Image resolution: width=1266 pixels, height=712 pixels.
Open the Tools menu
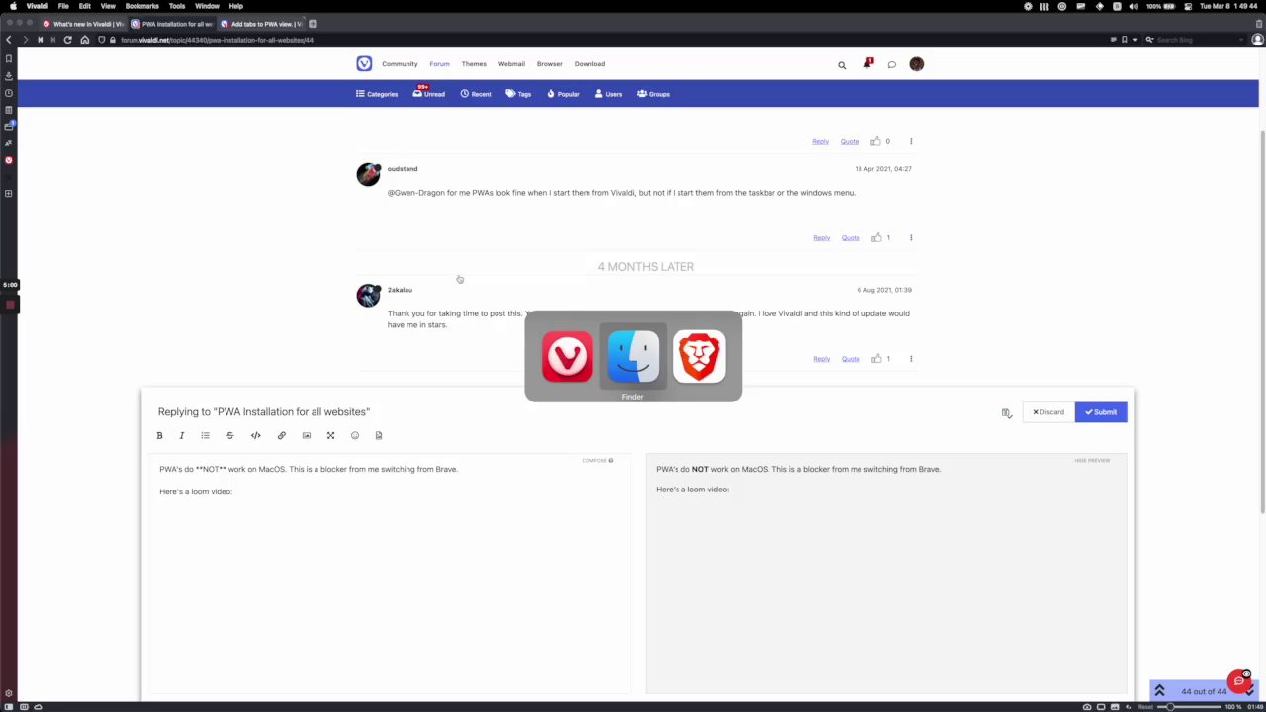(177, 6)
